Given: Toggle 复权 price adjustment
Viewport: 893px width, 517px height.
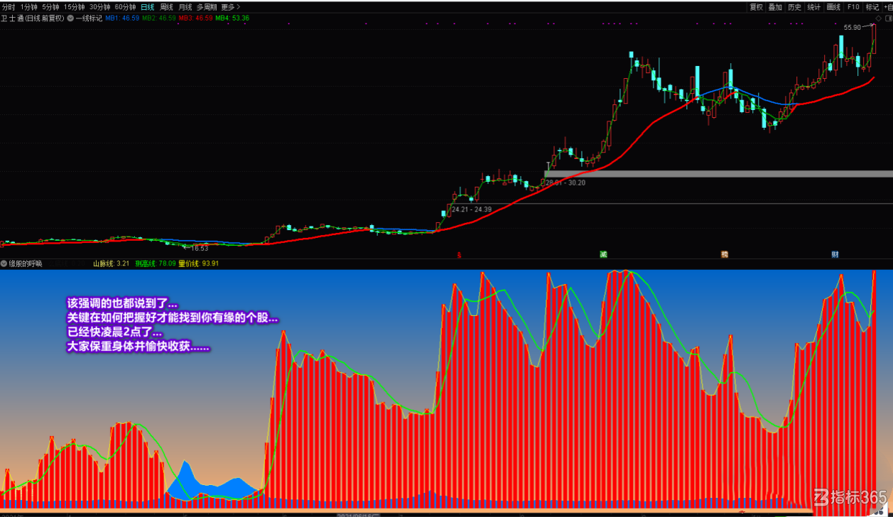Looking at the screenshot, I should pos(757,7).
